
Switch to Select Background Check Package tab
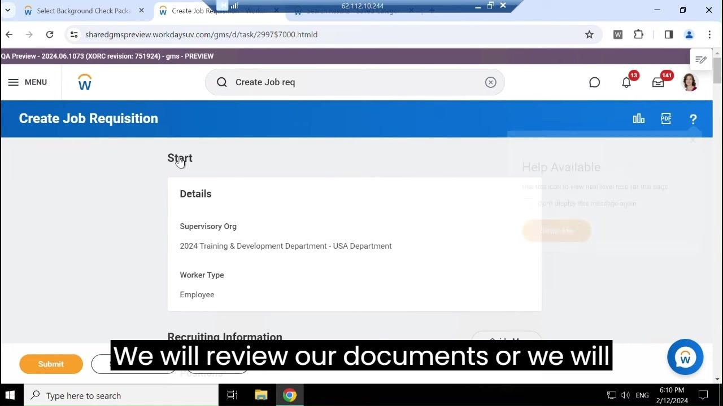78,11
